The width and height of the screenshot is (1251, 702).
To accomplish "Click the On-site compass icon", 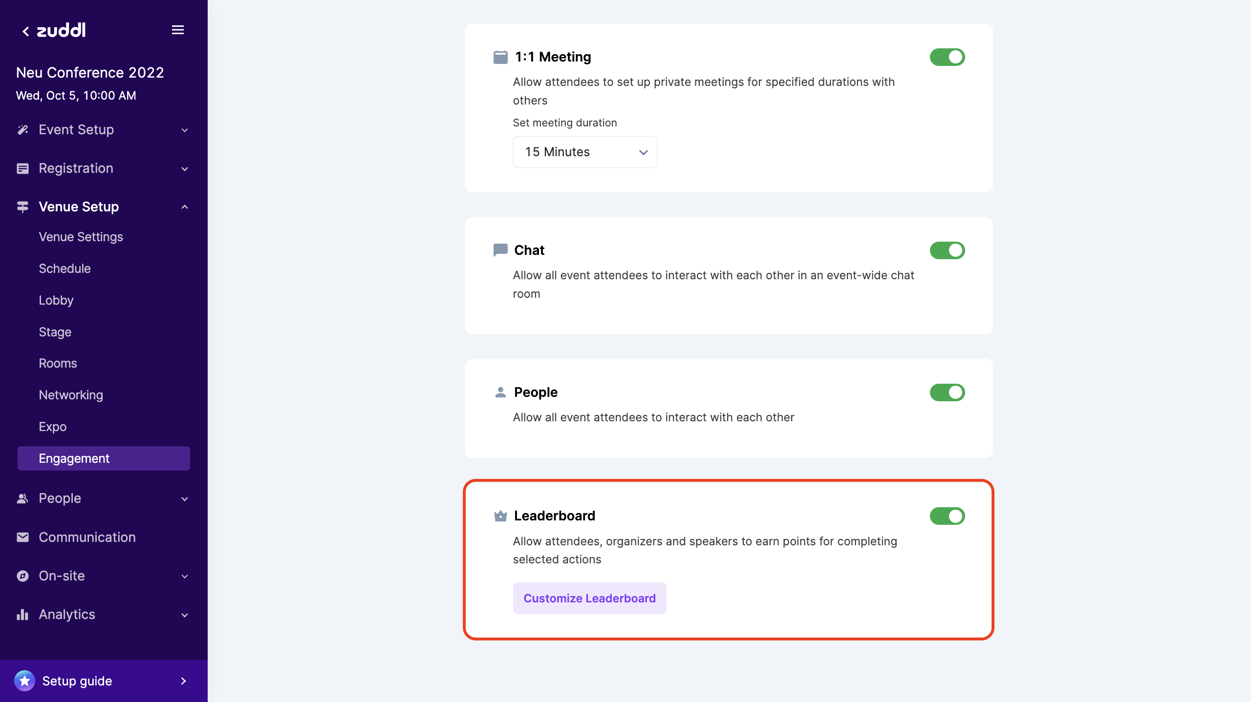I will point(22,576).
